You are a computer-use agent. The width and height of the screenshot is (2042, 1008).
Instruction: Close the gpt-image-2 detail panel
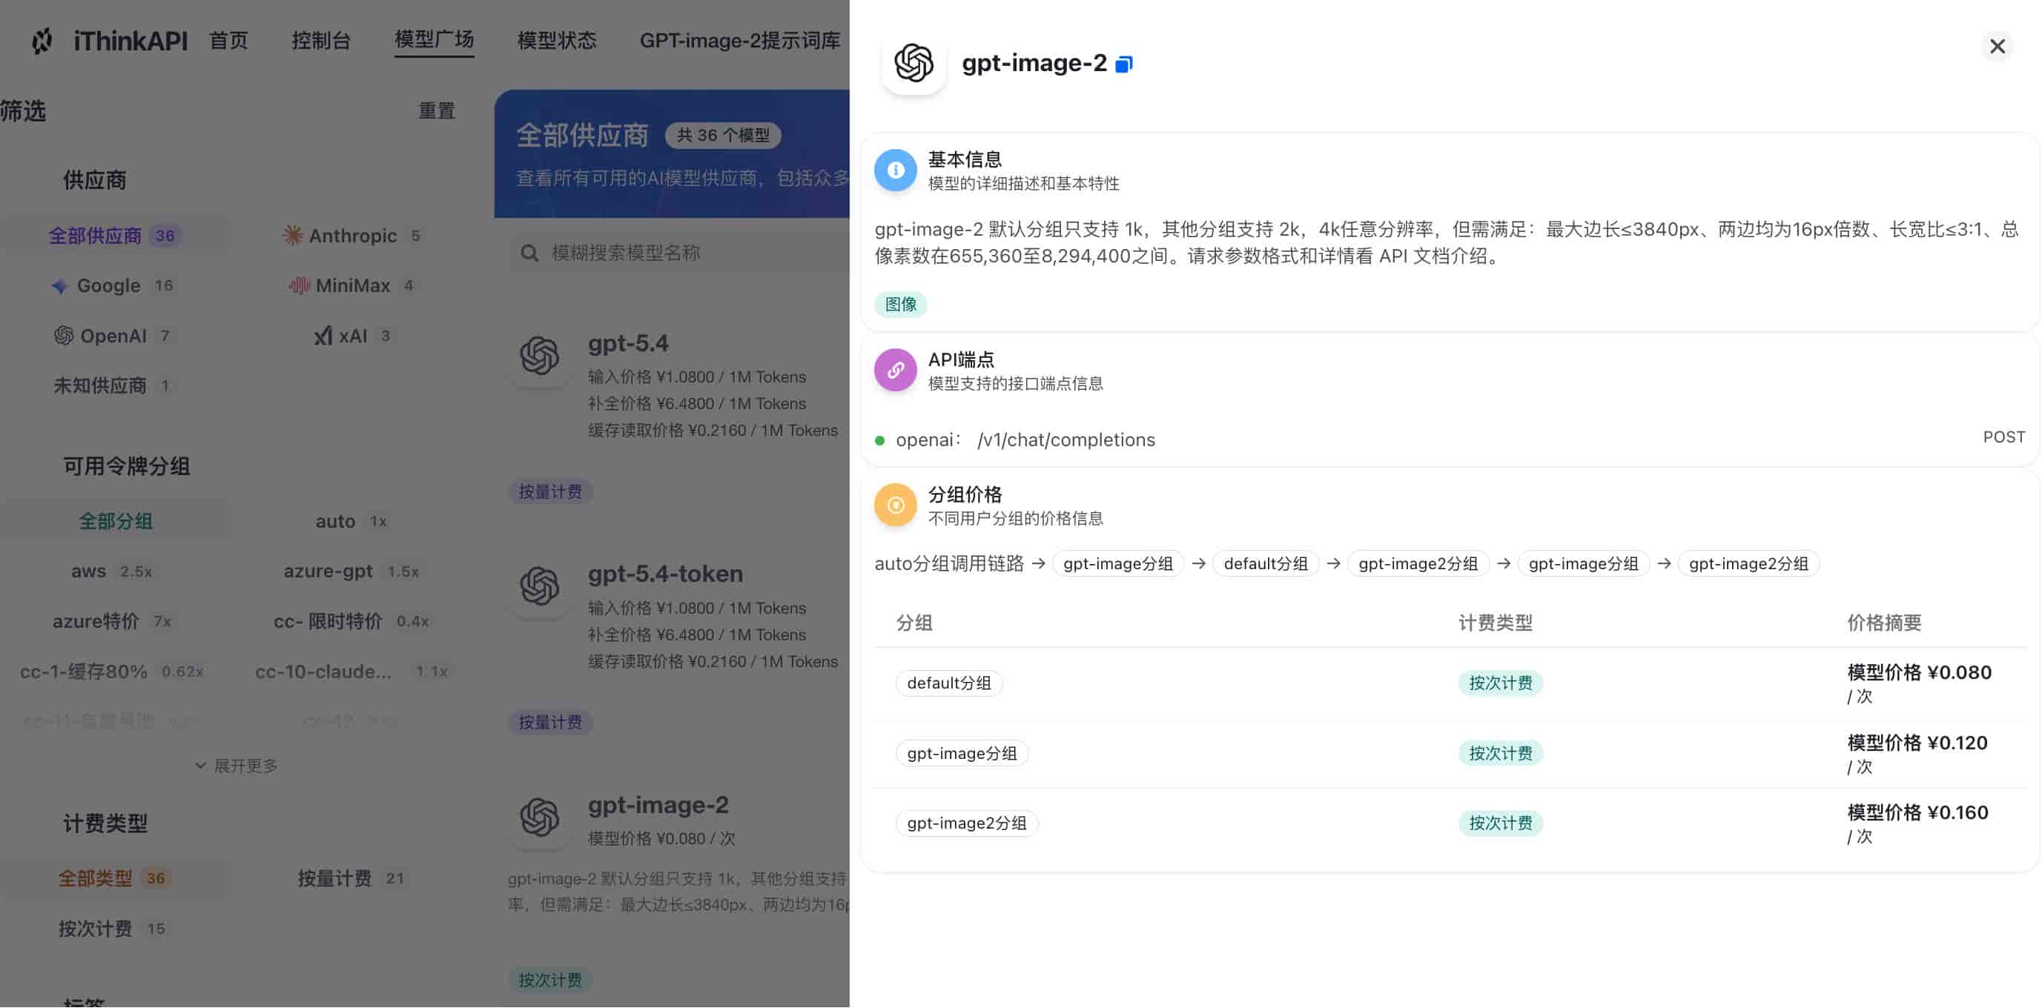[1997, 46]
